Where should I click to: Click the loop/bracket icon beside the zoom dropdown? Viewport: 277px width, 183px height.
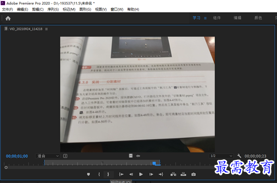[65, 156]
